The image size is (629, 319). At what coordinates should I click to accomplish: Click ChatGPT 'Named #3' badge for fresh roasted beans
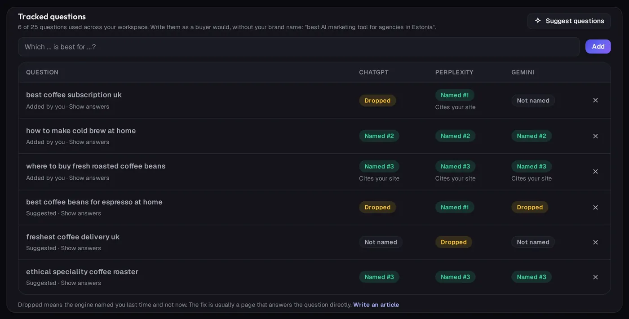[x=379, y=167]
